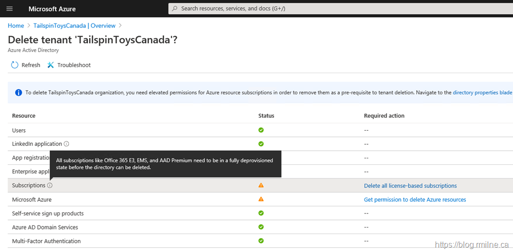The image size is (513, 250).
Task: Click the warning icon in Subscriptions row
Action: (x=261, y=185)
